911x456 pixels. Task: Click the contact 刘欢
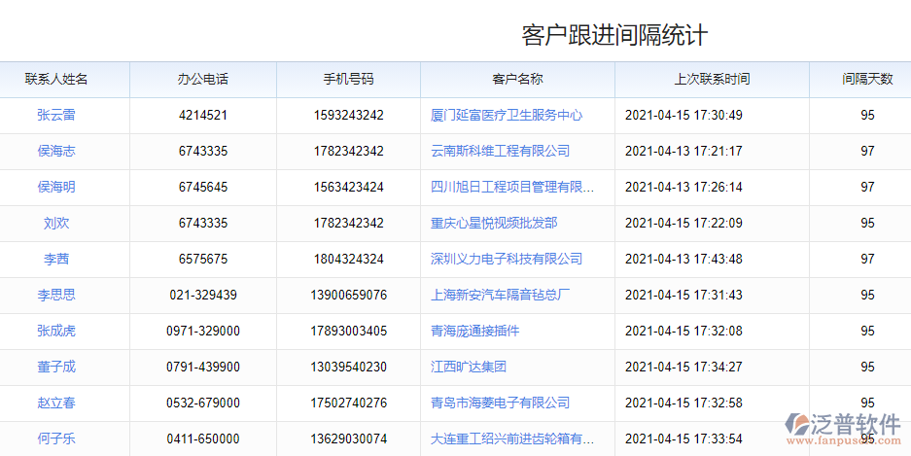pos(56,223)
